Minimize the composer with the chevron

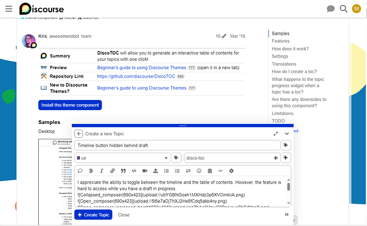pyautogui.click(x=287, y=134)
